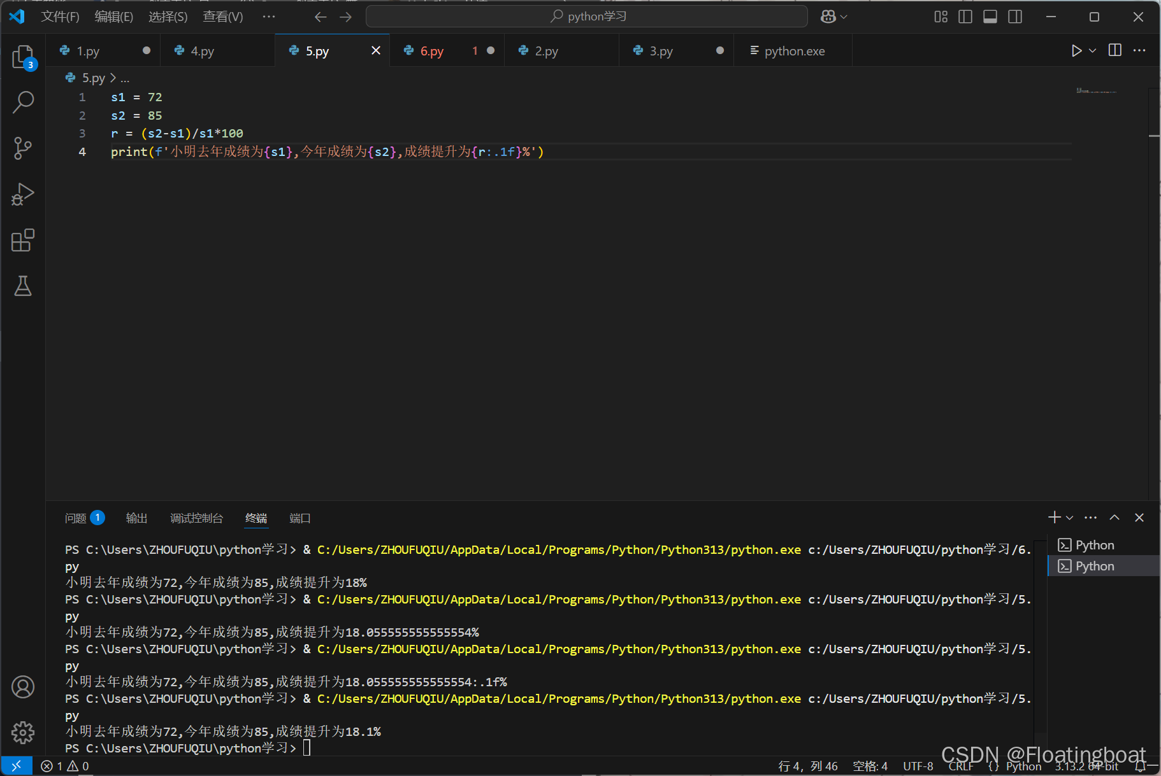Open the Testing flask view
This screenshot has height=776, width=1161.
tap(23, 286)
